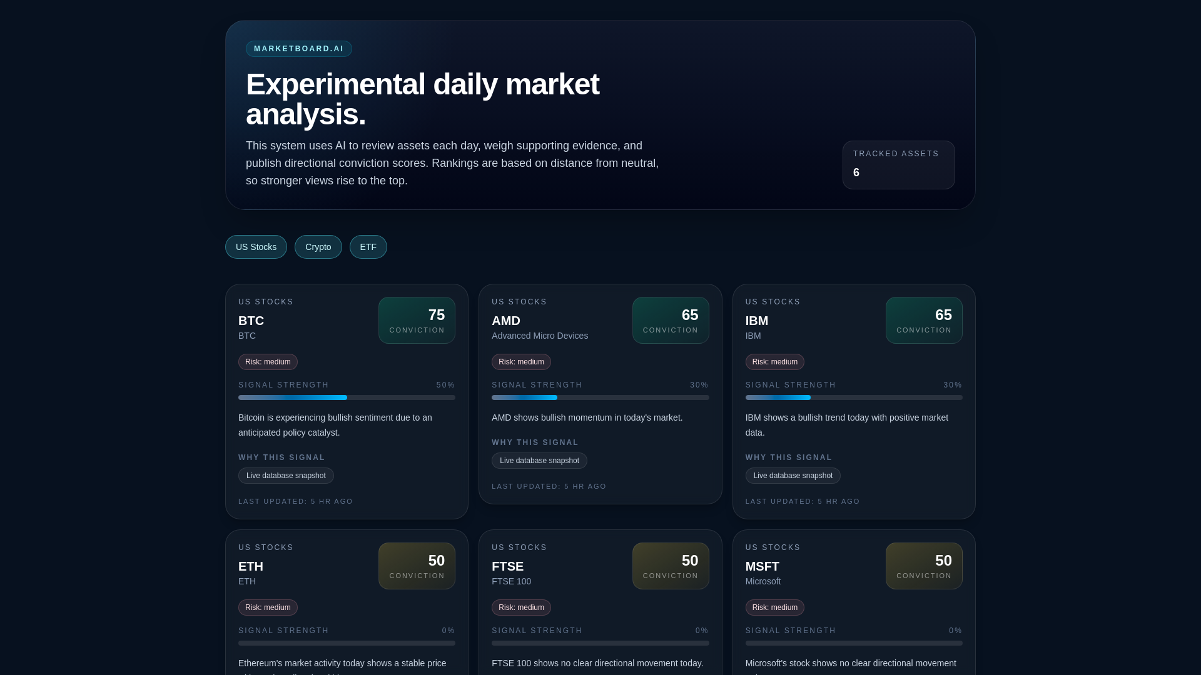The height and width of the screenshot is (675, 1201).
Task: Click BTC card's Why This Signal label
Action: click(281, 457)
